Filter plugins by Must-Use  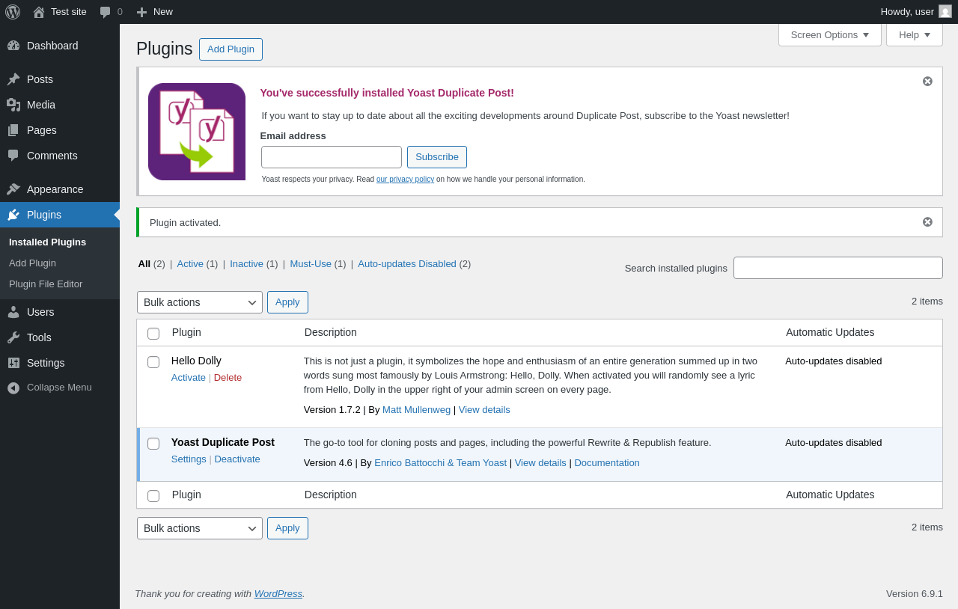pyautogui.click(x=311, y=263)
